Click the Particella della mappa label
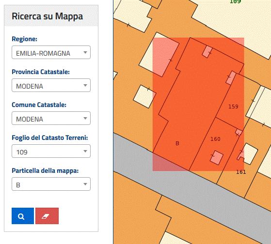This screenshot has height=244, width=271. pos(45,170)
